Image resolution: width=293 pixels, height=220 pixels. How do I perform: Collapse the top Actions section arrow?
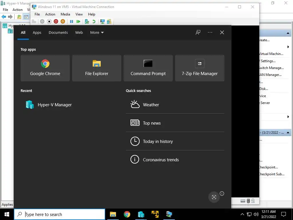tap(288, 33)
